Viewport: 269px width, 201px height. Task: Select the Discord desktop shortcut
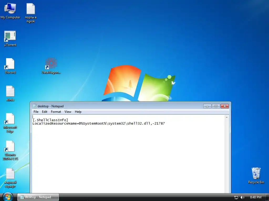coord(10,66)
